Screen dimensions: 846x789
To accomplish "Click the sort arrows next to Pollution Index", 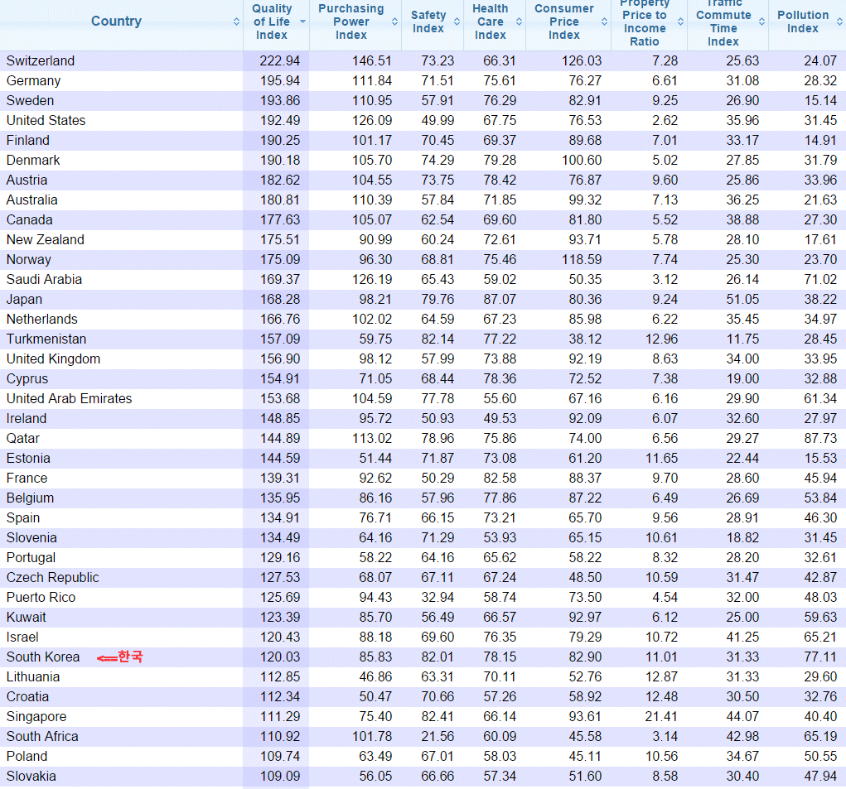I will tap(839, 22).
